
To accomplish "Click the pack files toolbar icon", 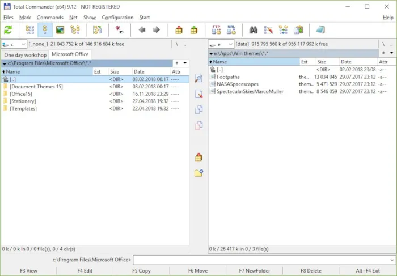I will [179, 30].
